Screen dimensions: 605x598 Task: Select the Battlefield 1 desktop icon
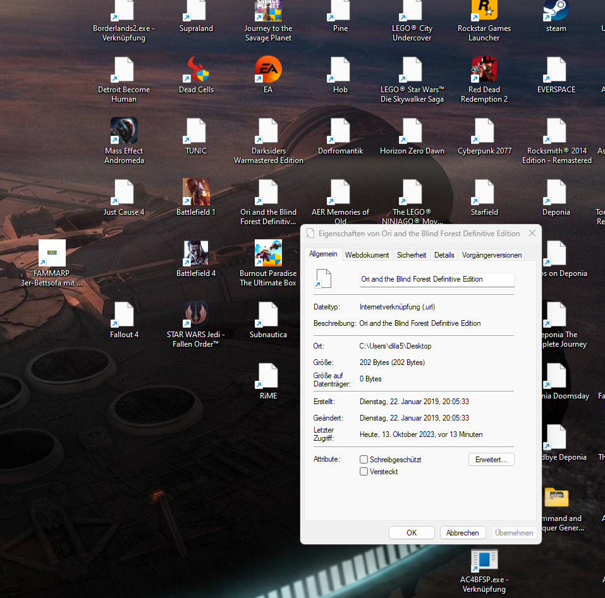click(x=196, y=192)
